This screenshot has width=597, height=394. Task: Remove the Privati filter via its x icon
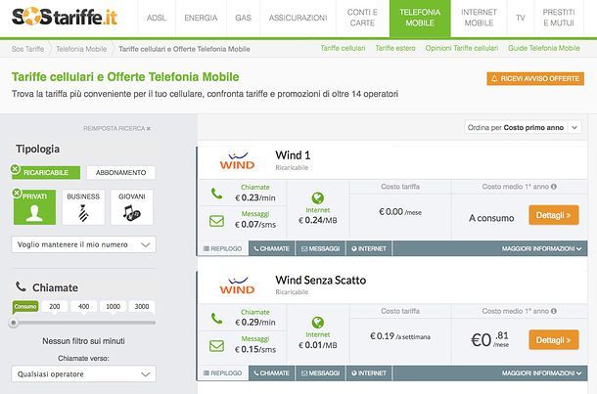tap(17, 193)
